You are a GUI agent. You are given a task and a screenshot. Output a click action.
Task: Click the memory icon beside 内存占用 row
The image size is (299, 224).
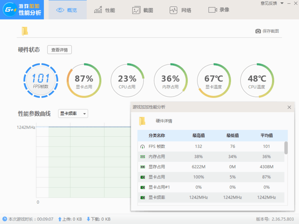(x=142, y=157)
